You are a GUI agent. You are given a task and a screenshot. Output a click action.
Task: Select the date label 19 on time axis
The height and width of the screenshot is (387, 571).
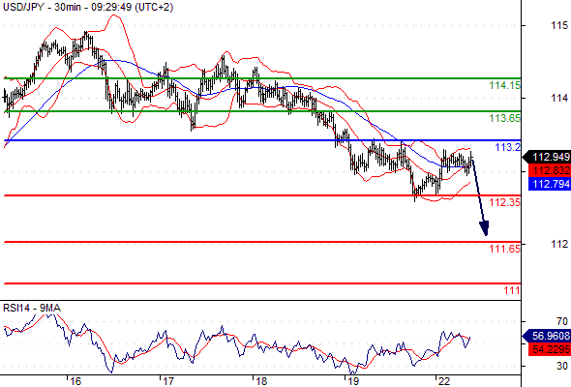[353, 381]
